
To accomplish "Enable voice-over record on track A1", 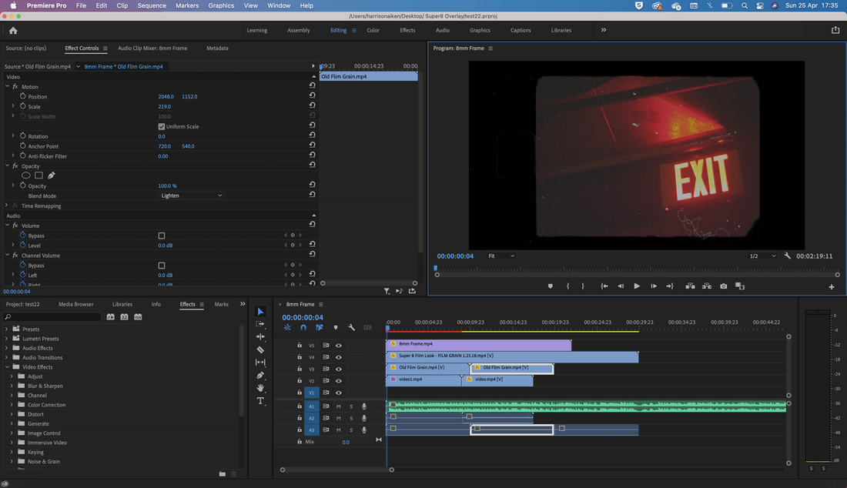I will [364, 406].
